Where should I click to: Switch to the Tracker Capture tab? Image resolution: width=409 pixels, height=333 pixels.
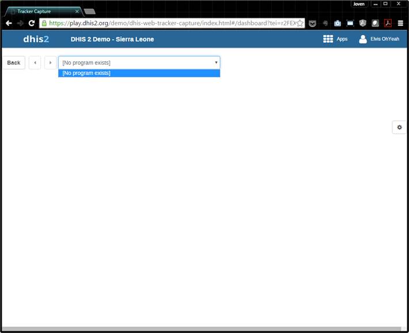(x=43, y=12)
